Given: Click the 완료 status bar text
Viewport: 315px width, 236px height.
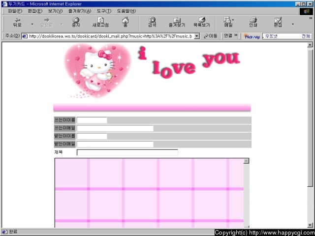Looking at the screenshot, I should pyautogui.click(x=13, y=232).
